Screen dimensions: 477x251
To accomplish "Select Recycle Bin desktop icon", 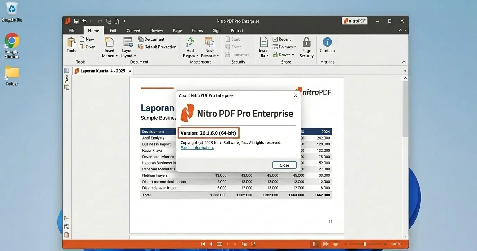I will pyautogui.click(x=12, y=12).
